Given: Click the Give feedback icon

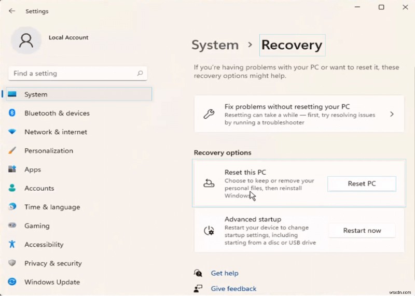Looking at the screenshot, I should tap(198, 288).
